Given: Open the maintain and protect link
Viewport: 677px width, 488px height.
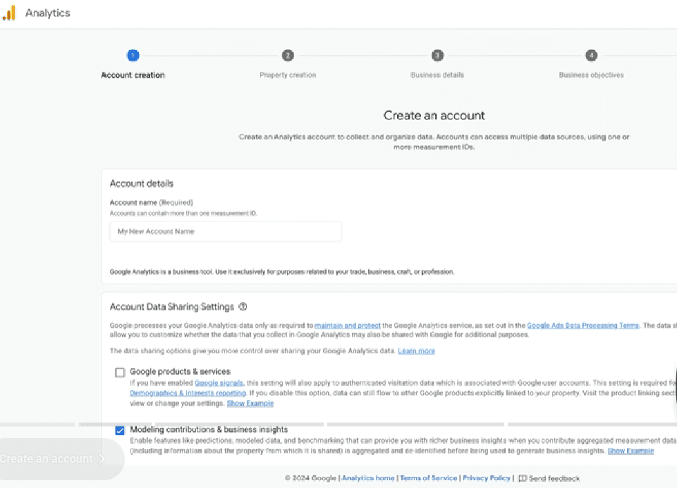Looking at the screenshot, I should point(348,325).
